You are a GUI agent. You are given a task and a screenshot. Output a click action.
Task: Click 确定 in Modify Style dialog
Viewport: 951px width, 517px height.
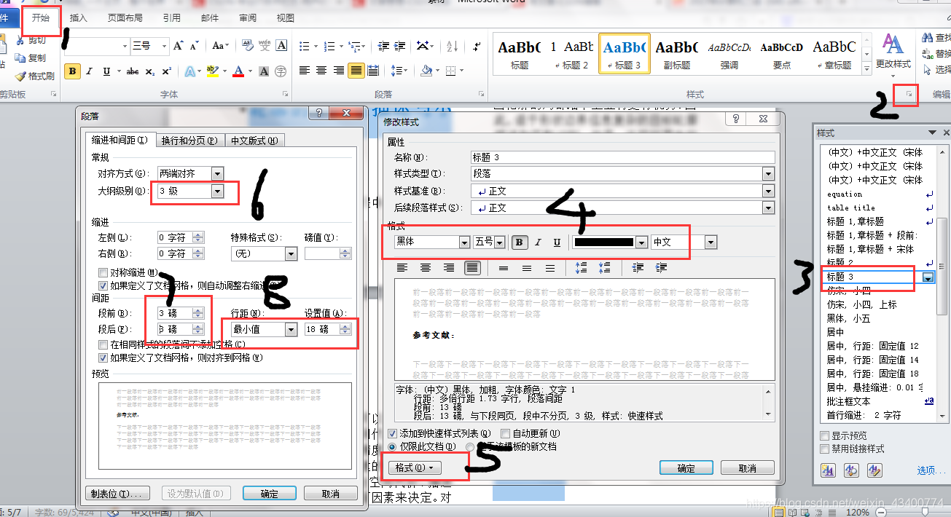[686, 468]
